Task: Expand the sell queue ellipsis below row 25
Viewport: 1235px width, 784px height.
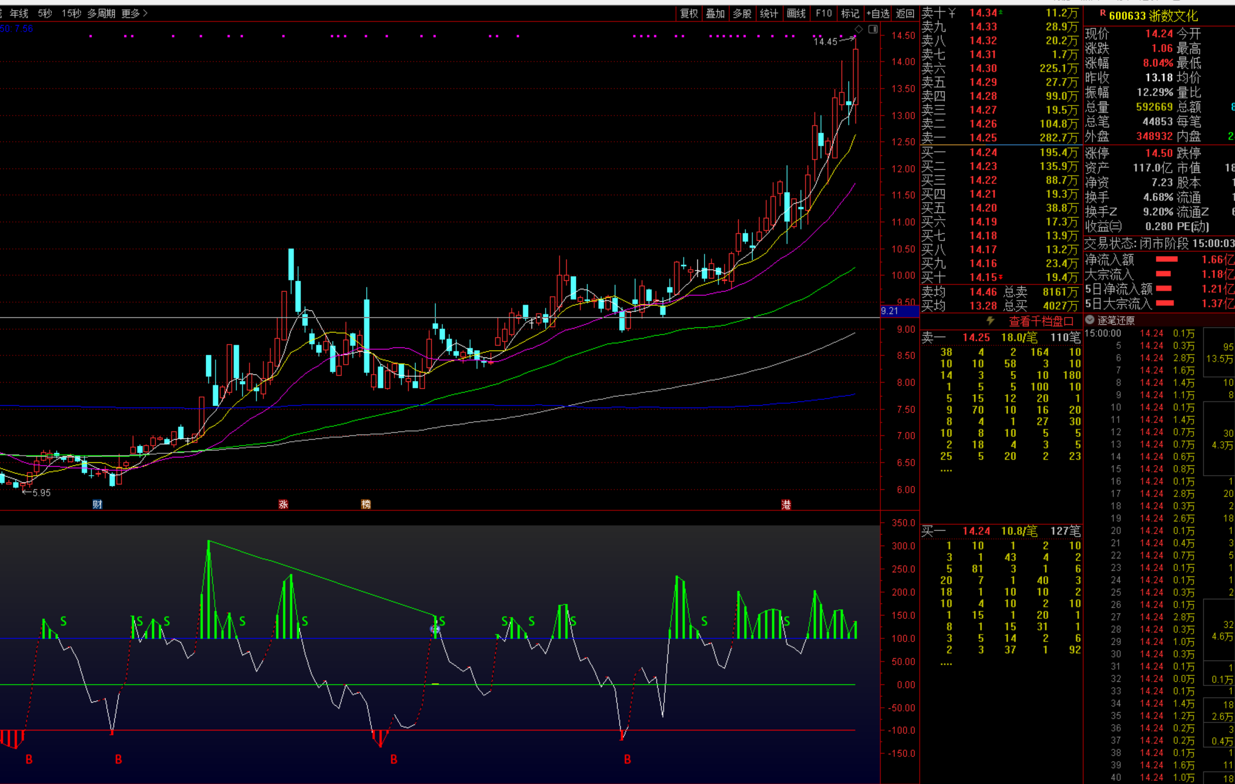Action: pyautogui.click(x=946, y=470)
